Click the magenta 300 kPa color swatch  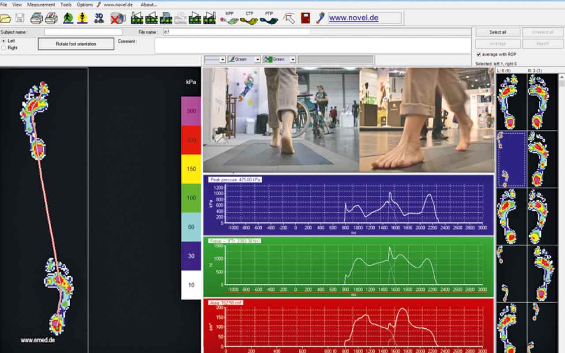(191, 111)
